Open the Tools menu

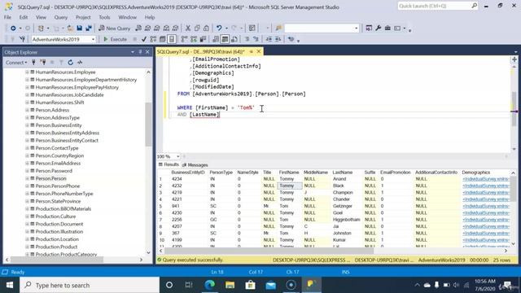click(104, 17)
